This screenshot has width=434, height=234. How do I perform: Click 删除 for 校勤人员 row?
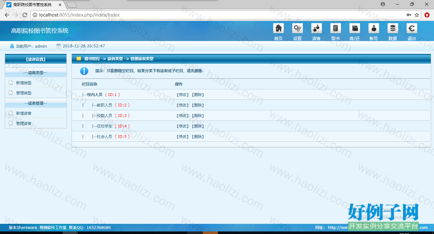click(x=198, y=116)
